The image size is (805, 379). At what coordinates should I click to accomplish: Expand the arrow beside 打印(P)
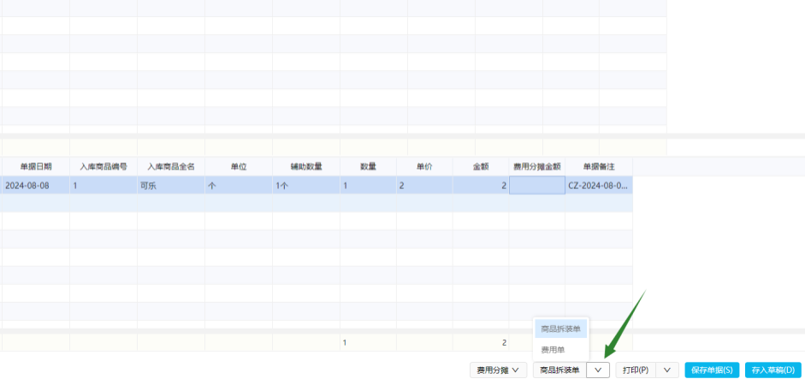coord(667,370)
